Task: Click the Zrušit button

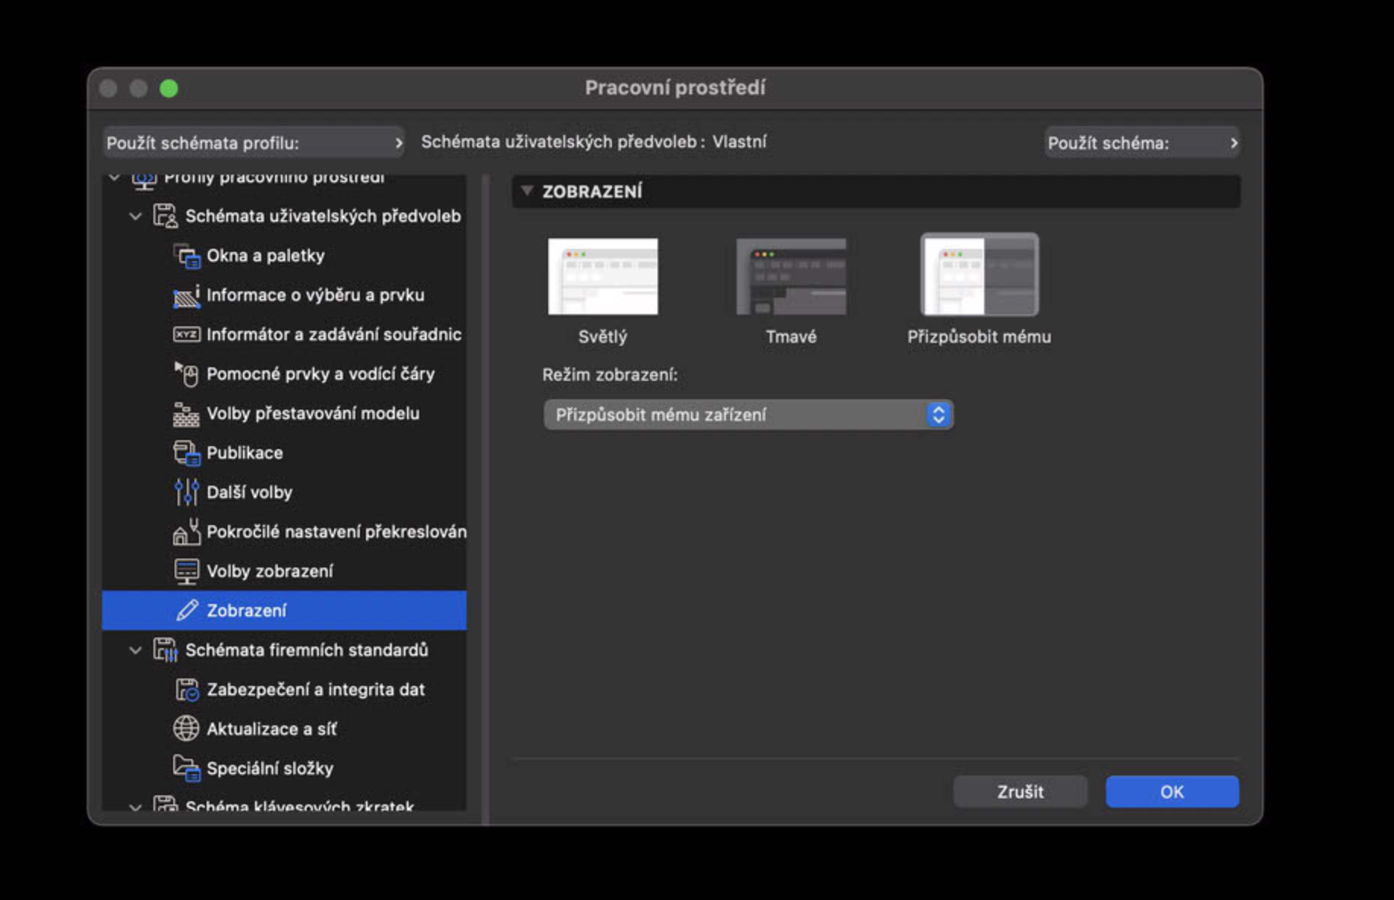Action: (1020, 791)
